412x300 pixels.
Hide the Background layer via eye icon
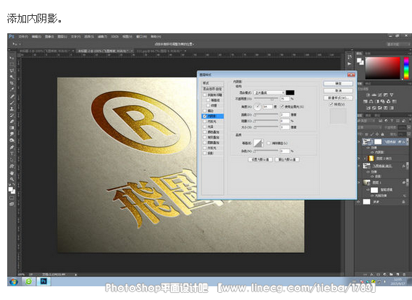point(359,202)
